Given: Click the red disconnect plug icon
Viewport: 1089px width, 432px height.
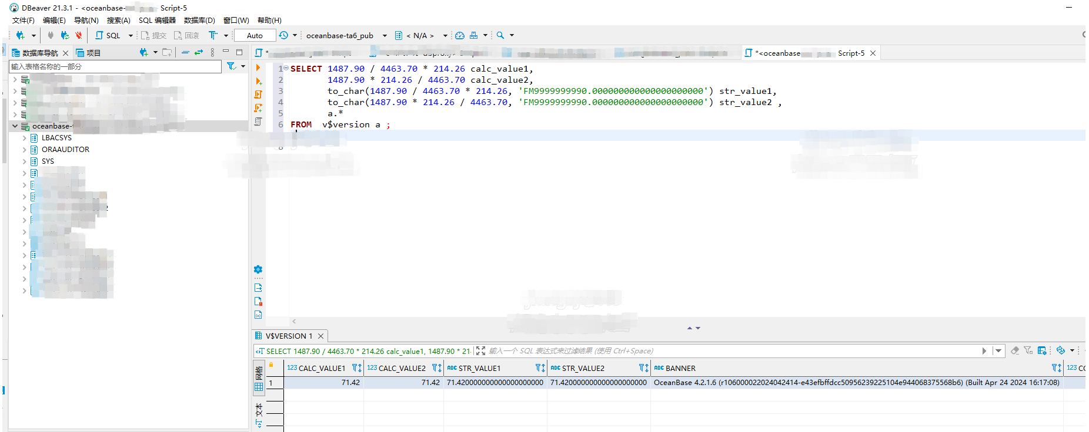Looking at the screenshot, I should point(79,35).
